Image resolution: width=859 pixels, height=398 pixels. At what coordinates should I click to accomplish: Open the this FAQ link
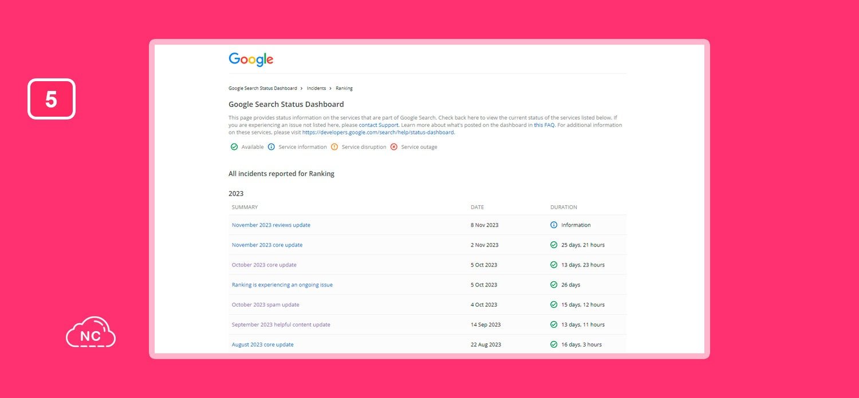pos(544,125)
